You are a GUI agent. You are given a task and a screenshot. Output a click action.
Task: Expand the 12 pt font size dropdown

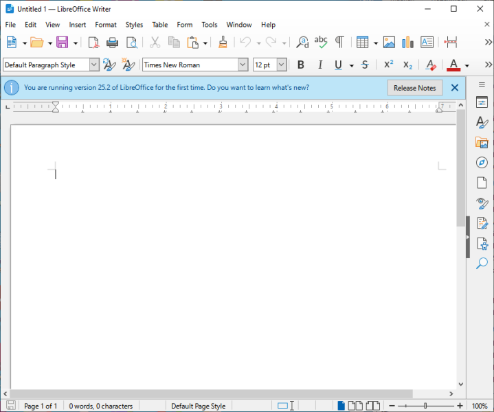[x=282, y=65]
